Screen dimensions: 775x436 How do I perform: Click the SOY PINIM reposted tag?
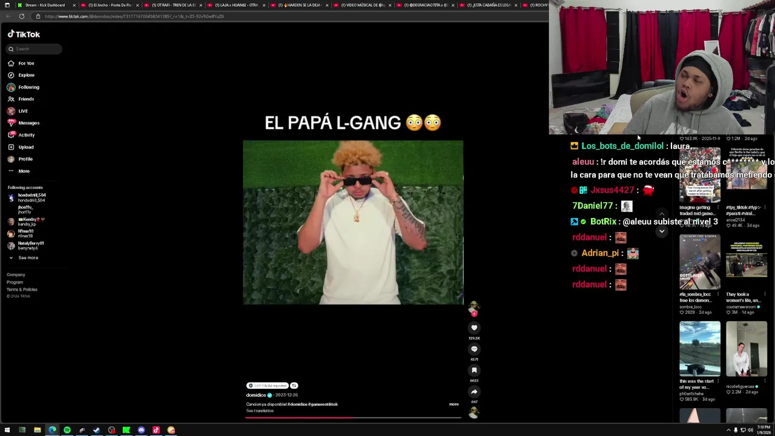(x=267, y=386)
